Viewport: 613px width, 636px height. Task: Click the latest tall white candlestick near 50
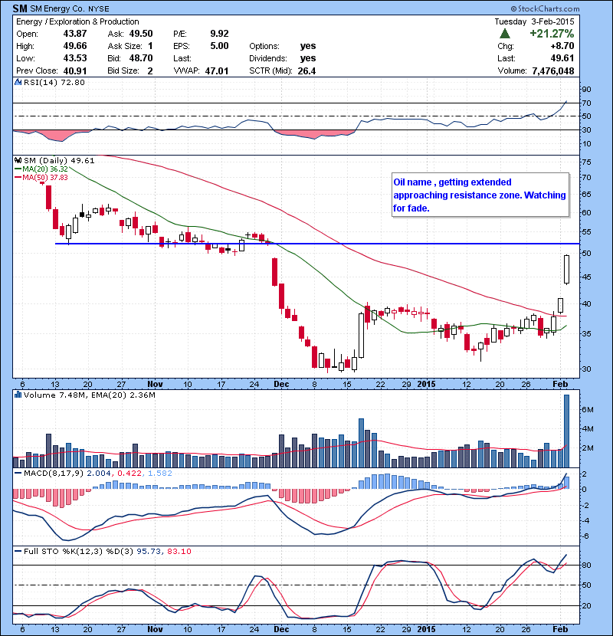[566, 269]
